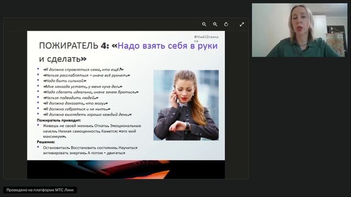Click bullet «Я должна доказать, что могу.»
Screen dimensions: 351x197
tap(75, 103)
